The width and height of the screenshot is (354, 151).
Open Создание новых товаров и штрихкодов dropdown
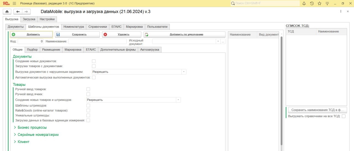(x=178, y=100)
